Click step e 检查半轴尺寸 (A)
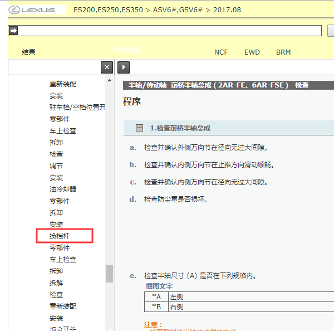This screenshot has width=334, height=331. (200, 275)
